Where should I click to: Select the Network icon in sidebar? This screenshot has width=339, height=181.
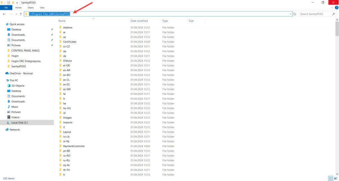(7, 130)
